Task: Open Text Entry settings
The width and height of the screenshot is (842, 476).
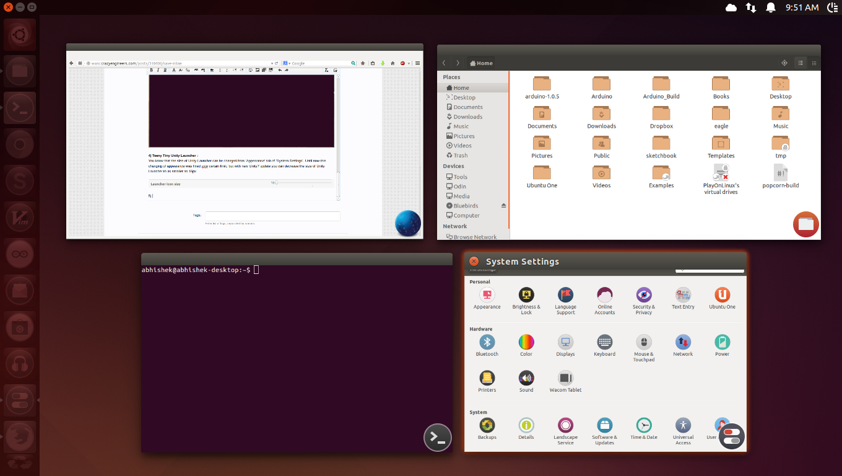Action: (x=683, y=298)
